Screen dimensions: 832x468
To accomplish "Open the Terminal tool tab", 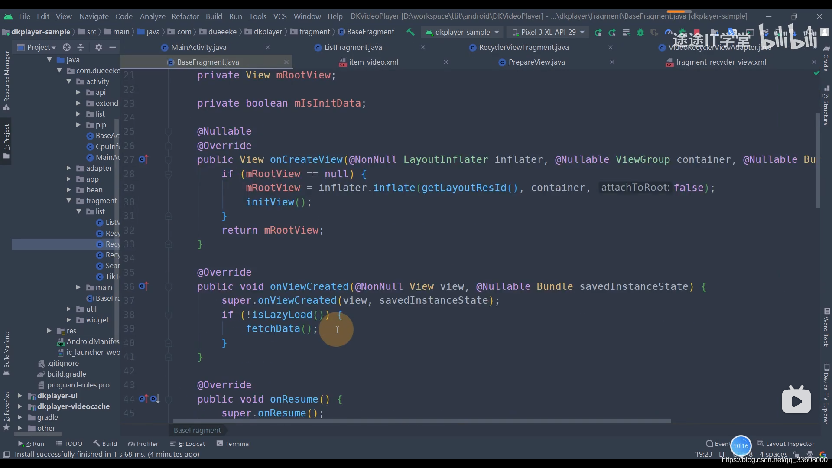I will (x=234, y=444).
